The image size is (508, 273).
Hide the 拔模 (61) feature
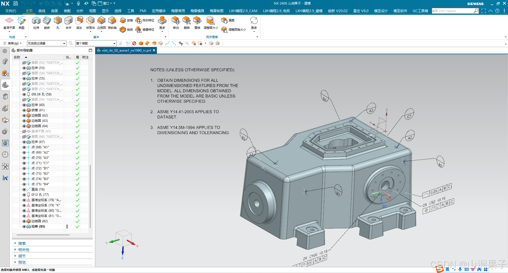pos(24,110)
